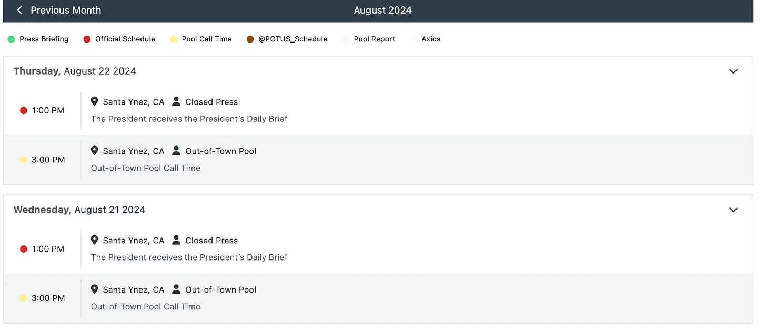766x333 pixels.
Task: Click the person icon beside Wednesday Closed Press
Action: click(176, 240)
